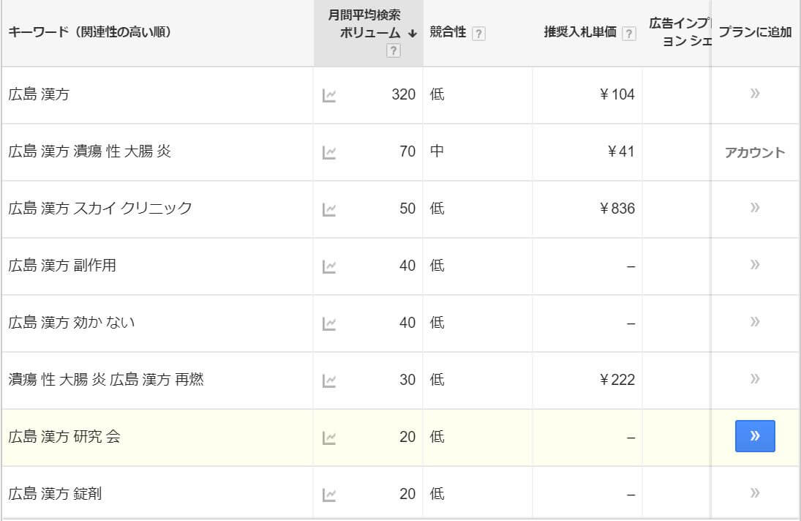Open trend chart icon for 広島 漢方 スカイ クリニック
This screenshot has width=801, height=521.
[329, 209]
